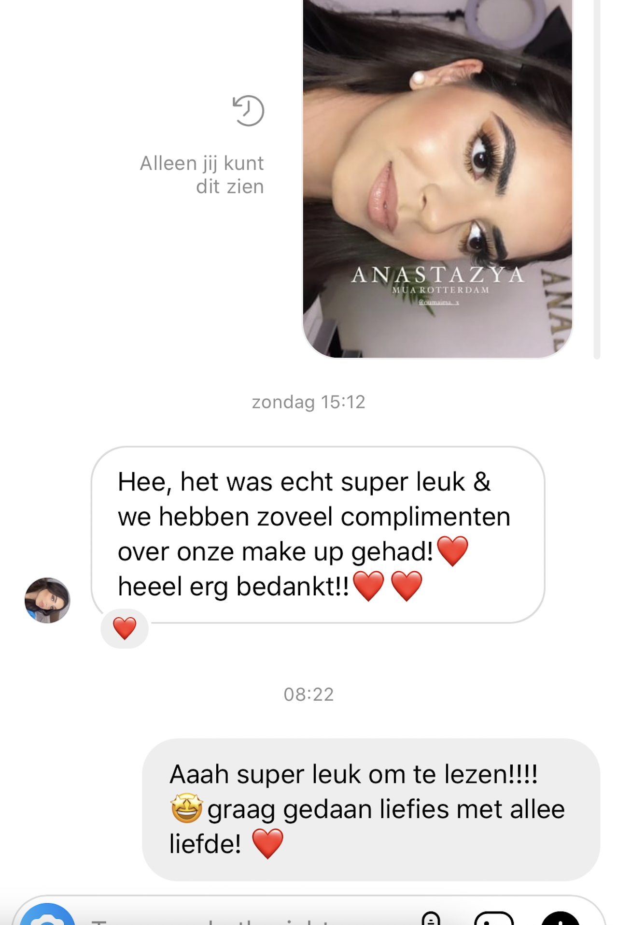
Task: Tap the 08:22 timestamp
Action: [308, 694]
